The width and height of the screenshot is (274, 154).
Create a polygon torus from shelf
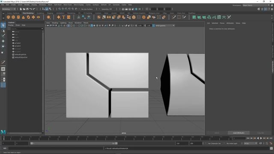click(28, 17)
